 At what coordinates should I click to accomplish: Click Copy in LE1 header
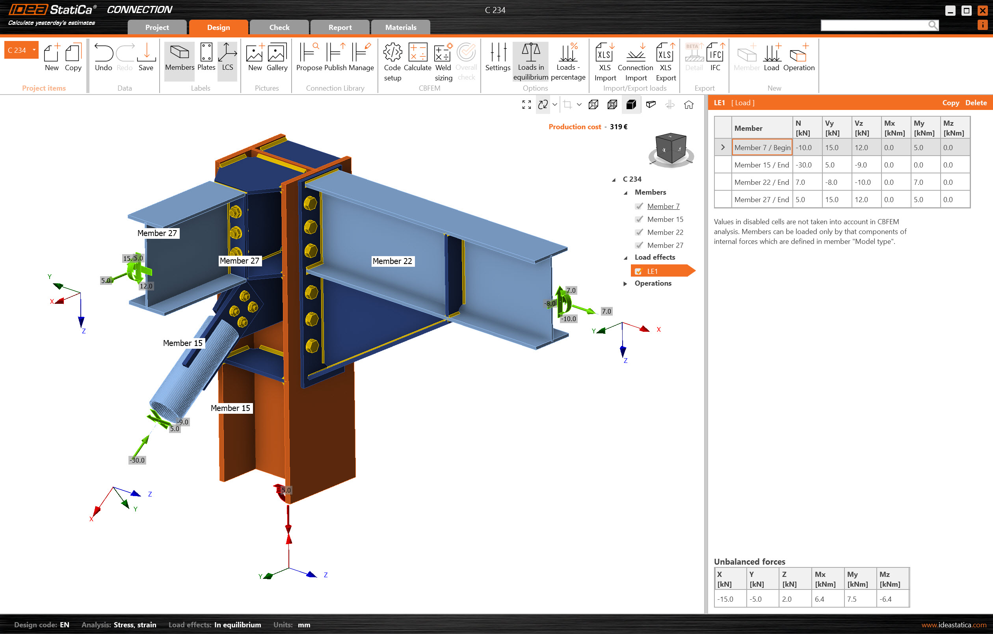tap(950, 103)
